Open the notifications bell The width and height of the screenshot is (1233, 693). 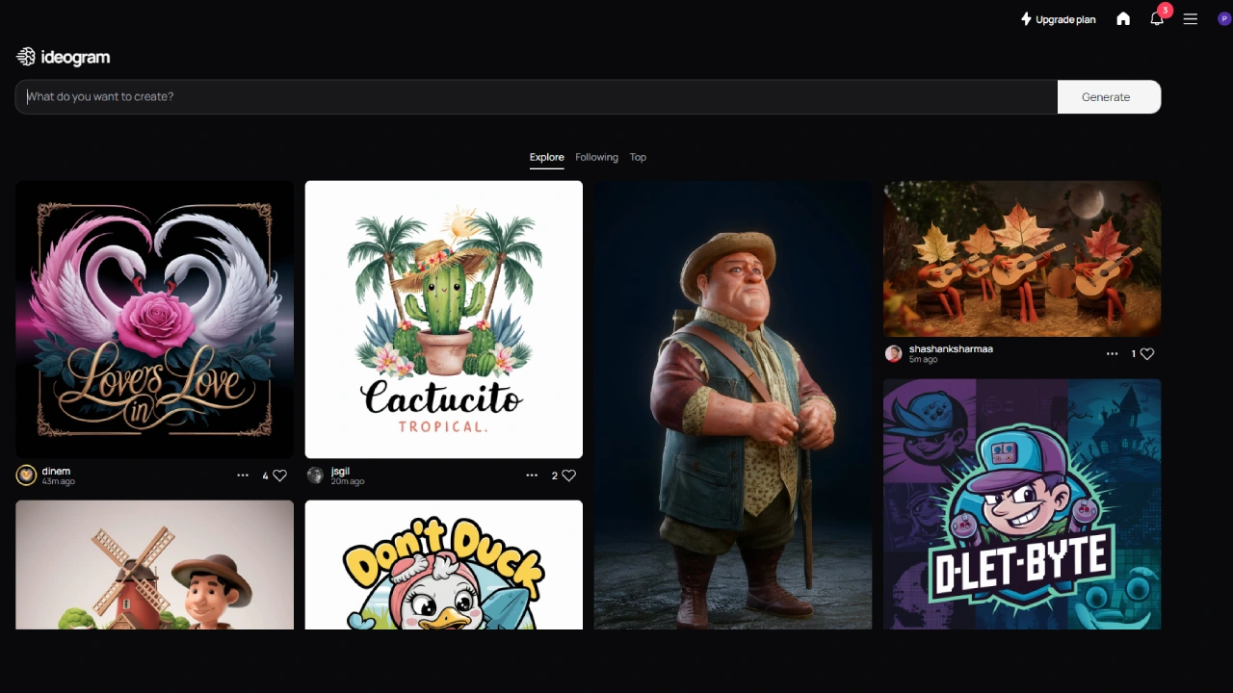(1157, 19)
